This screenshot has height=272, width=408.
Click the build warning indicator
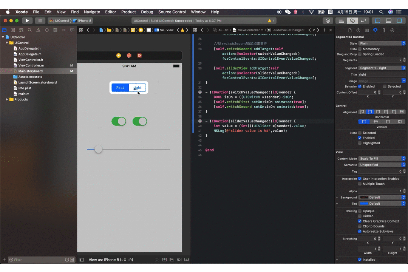271,20
